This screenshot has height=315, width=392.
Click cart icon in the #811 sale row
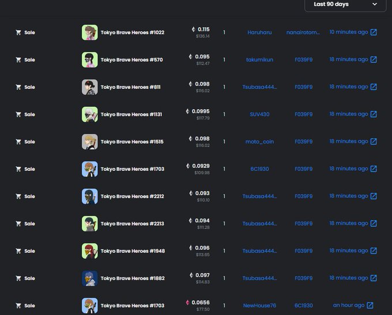click(18, 87)
